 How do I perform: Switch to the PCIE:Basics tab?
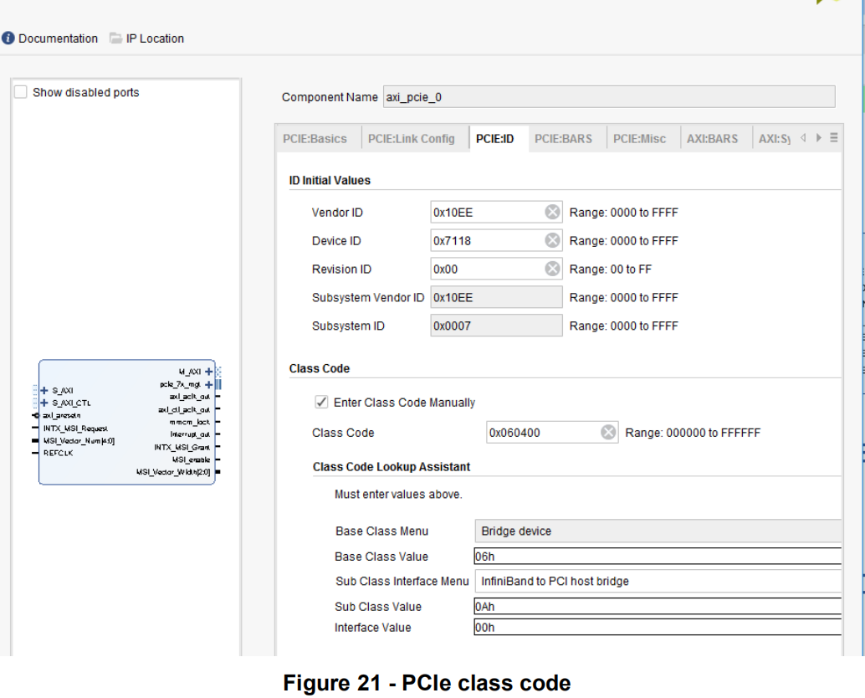[x=317, y=137]
